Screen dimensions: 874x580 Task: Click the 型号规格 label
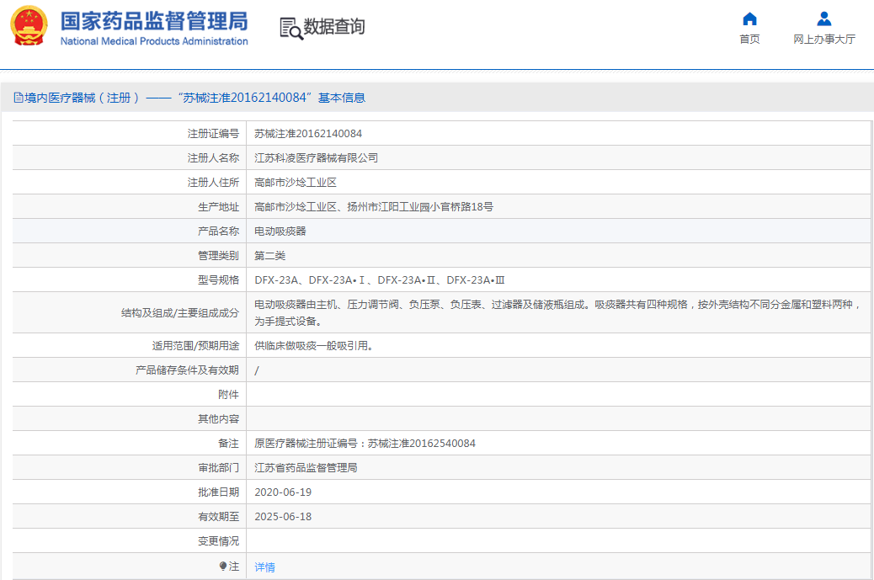pyautogui.click(x=218, y=280)
